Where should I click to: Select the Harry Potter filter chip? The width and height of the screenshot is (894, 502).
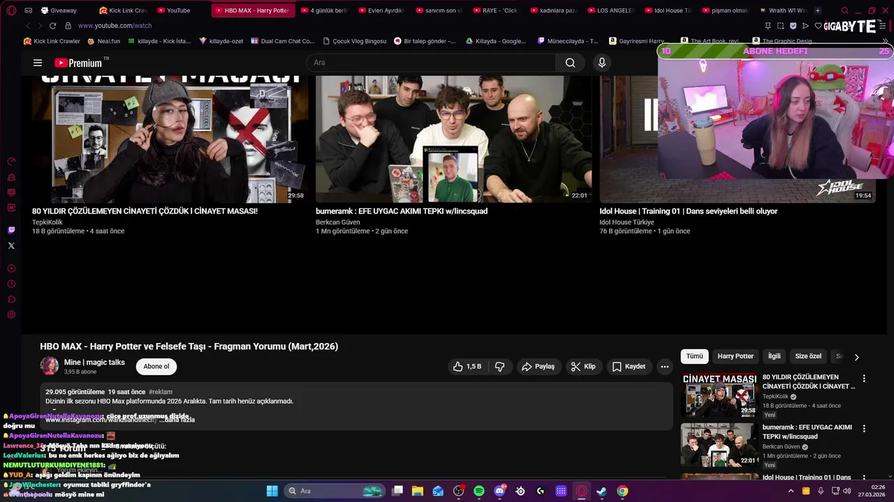(x=735, y=356)
